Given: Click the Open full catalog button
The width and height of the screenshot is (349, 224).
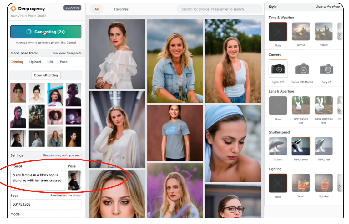Looking at the screenshot, I should click(x=46, y=75).
